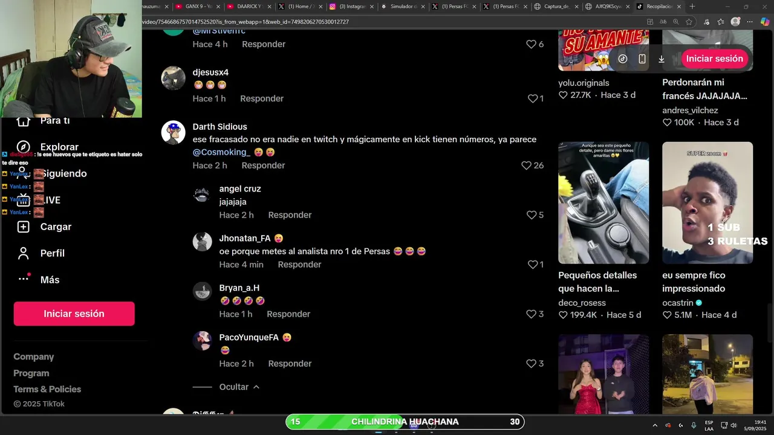The width and height of the screenshot is (774, 435).
Task: Switch to GANX 9 YouTube tab
Action: pos(198,7)
